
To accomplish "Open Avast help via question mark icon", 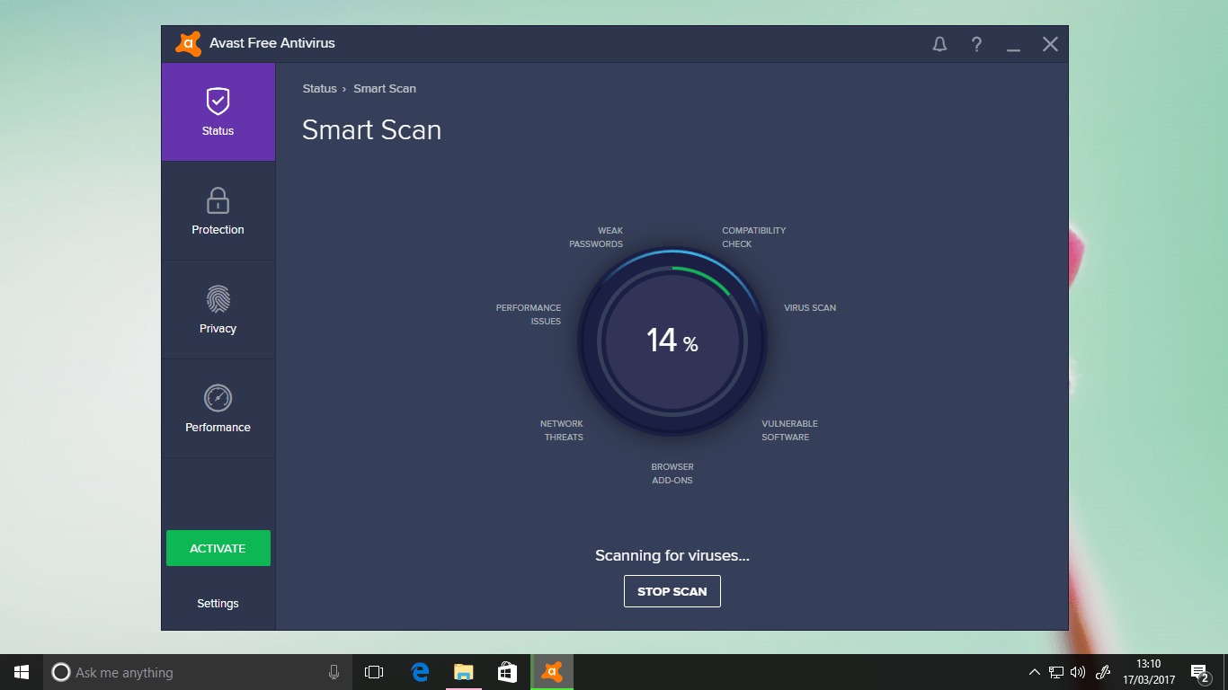I will pyautogui.click(x=976, y=43).
